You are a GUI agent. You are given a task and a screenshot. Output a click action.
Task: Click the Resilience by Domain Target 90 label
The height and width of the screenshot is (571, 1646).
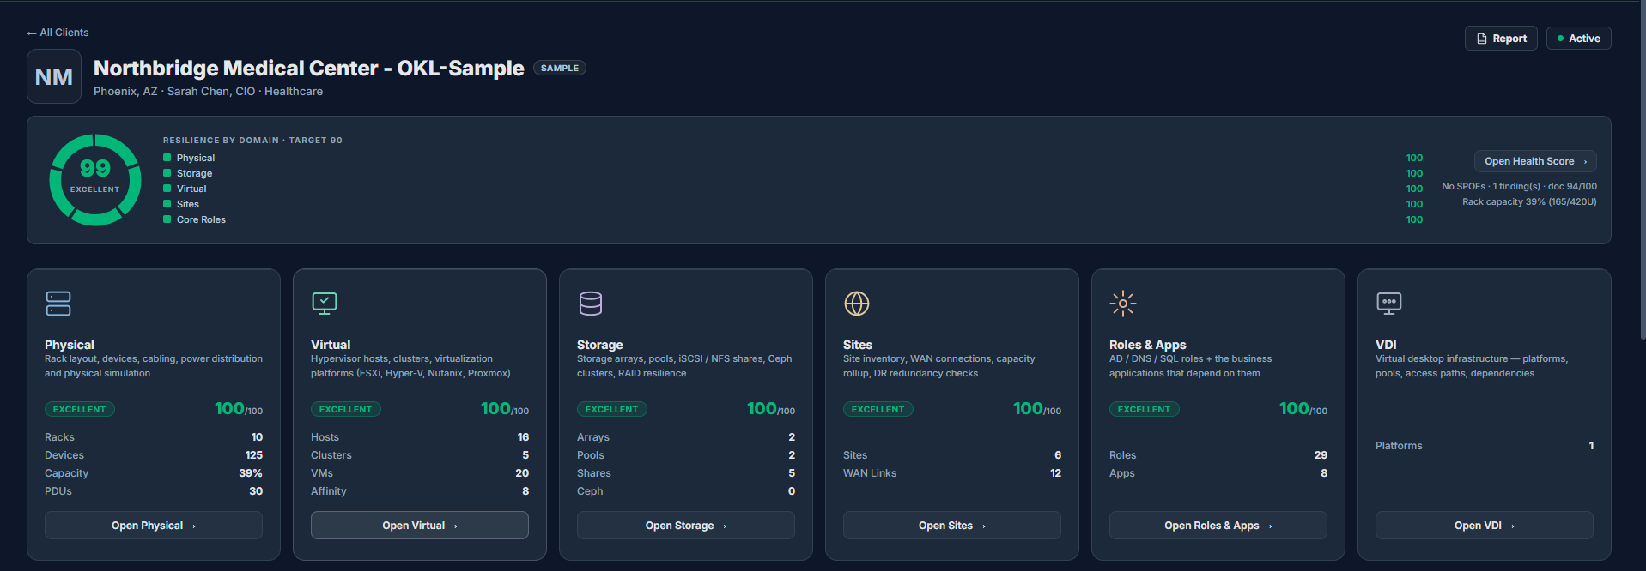[252, 141]
